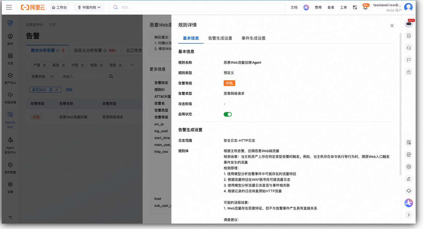This screenshot has height=229, width=424.
Task: Open the robot assistant icon marked NEW
Action: [x=409, y=24]
